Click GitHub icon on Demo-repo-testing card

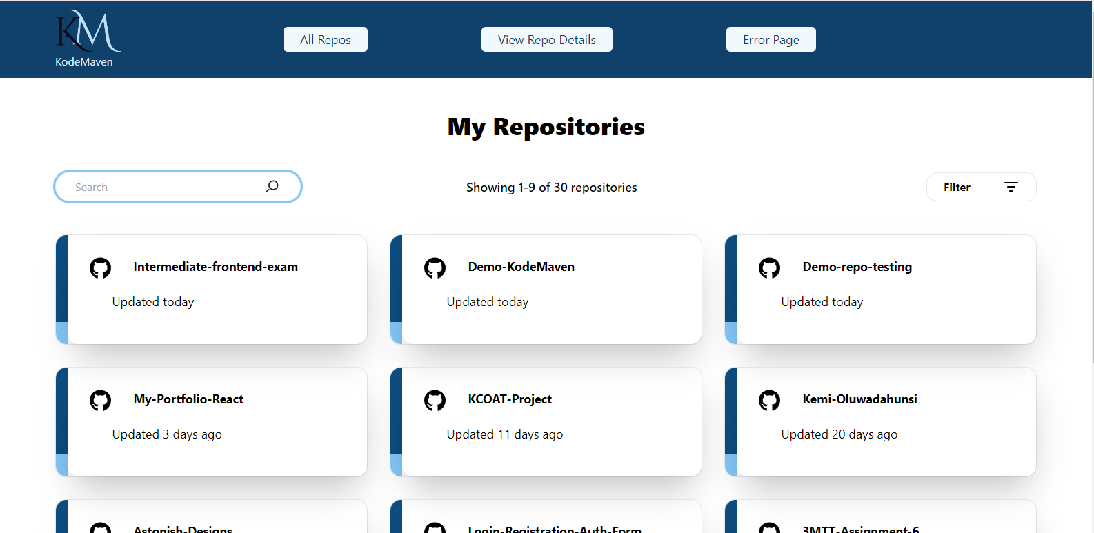coord(770,268)
